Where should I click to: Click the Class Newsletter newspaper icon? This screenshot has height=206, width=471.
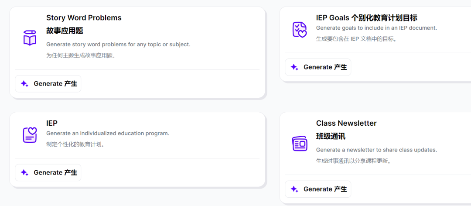[300, 144]
